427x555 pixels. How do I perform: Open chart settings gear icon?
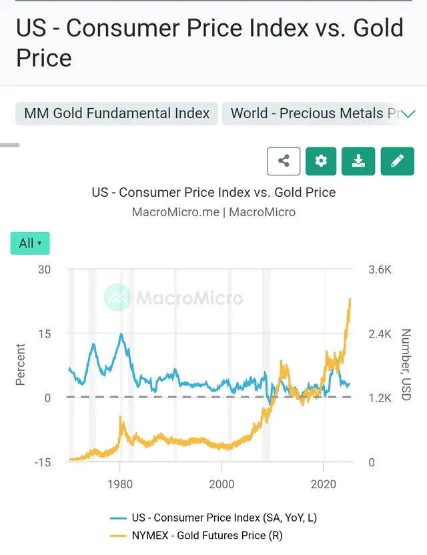(321, 161)
